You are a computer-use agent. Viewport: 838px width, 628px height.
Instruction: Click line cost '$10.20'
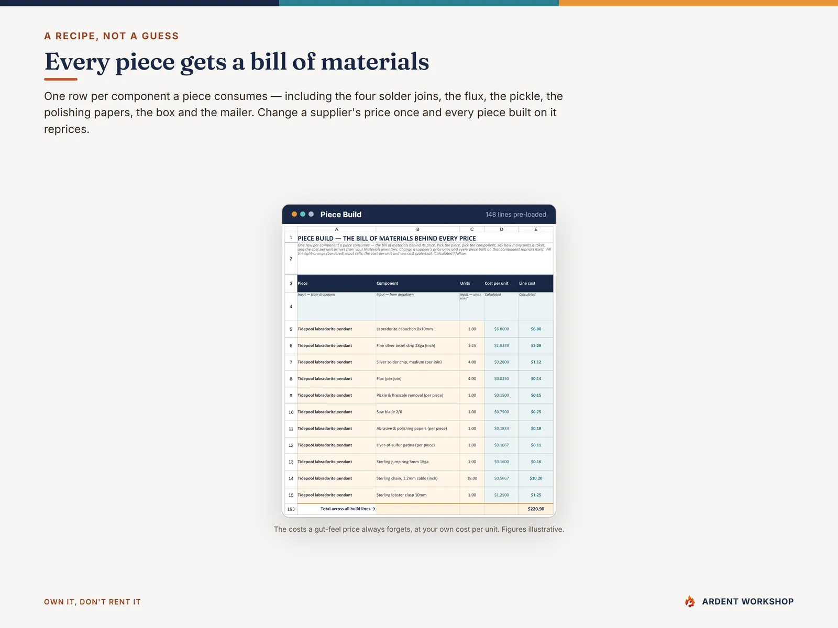pos(536,478)
